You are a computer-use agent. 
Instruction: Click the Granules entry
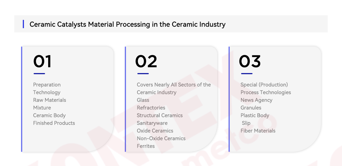point(251,108)
